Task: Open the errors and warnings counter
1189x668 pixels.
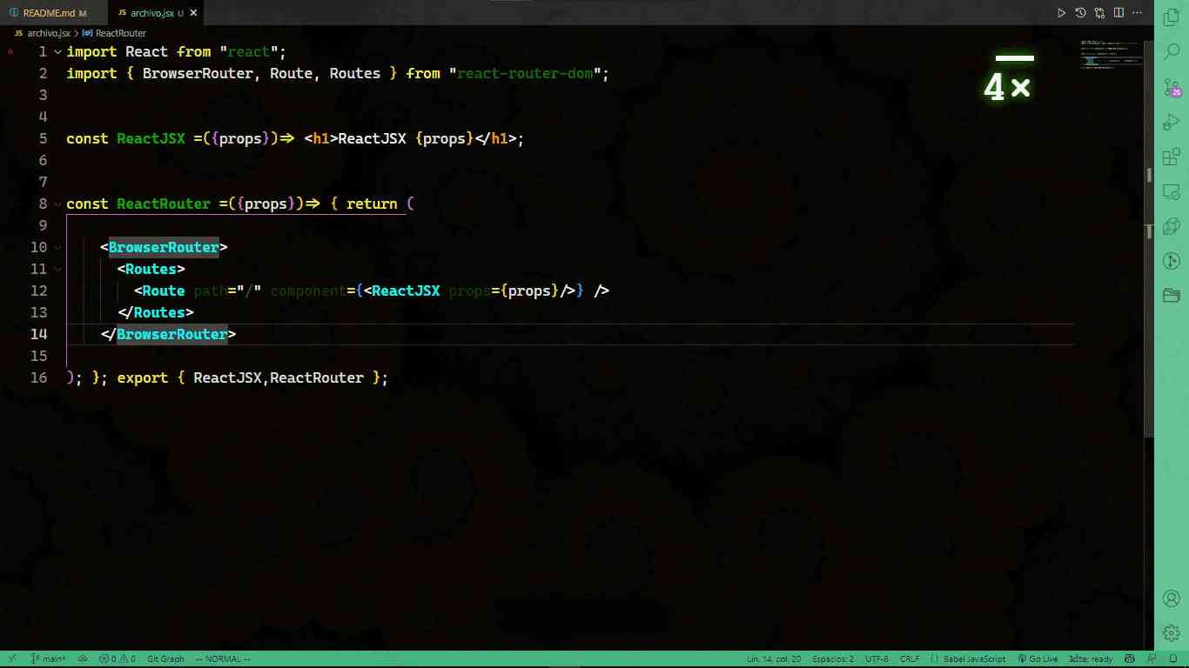Action: (117, 659)
